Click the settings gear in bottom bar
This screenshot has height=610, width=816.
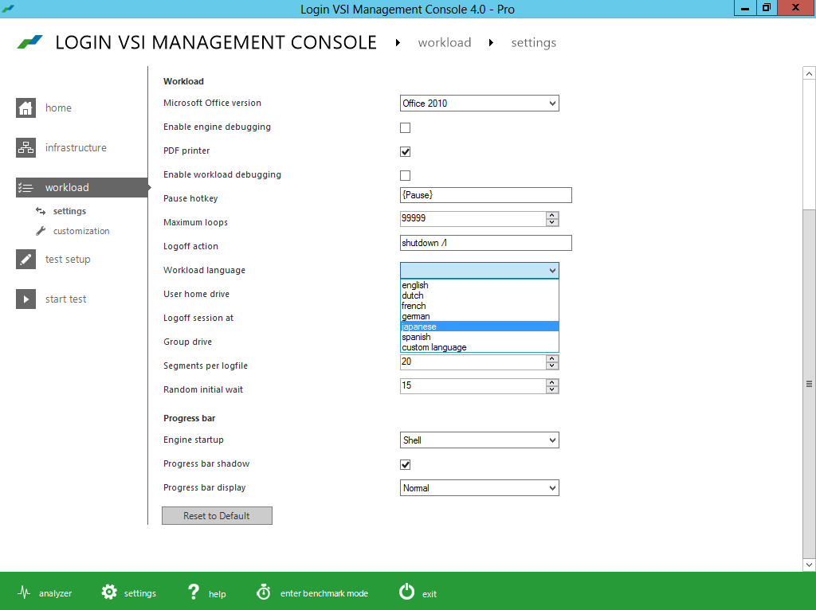click(110, 592)
